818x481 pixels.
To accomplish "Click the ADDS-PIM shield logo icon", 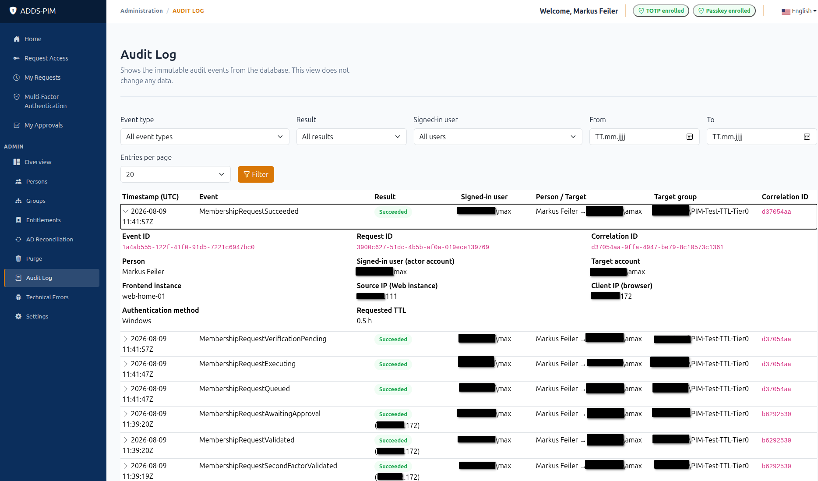I will [13, 11].
